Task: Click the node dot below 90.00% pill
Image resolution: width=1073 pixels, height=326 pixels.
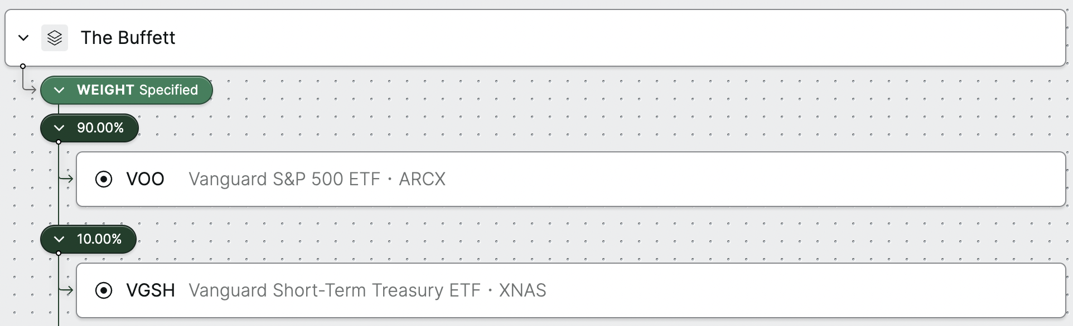Action: [59, 142]
